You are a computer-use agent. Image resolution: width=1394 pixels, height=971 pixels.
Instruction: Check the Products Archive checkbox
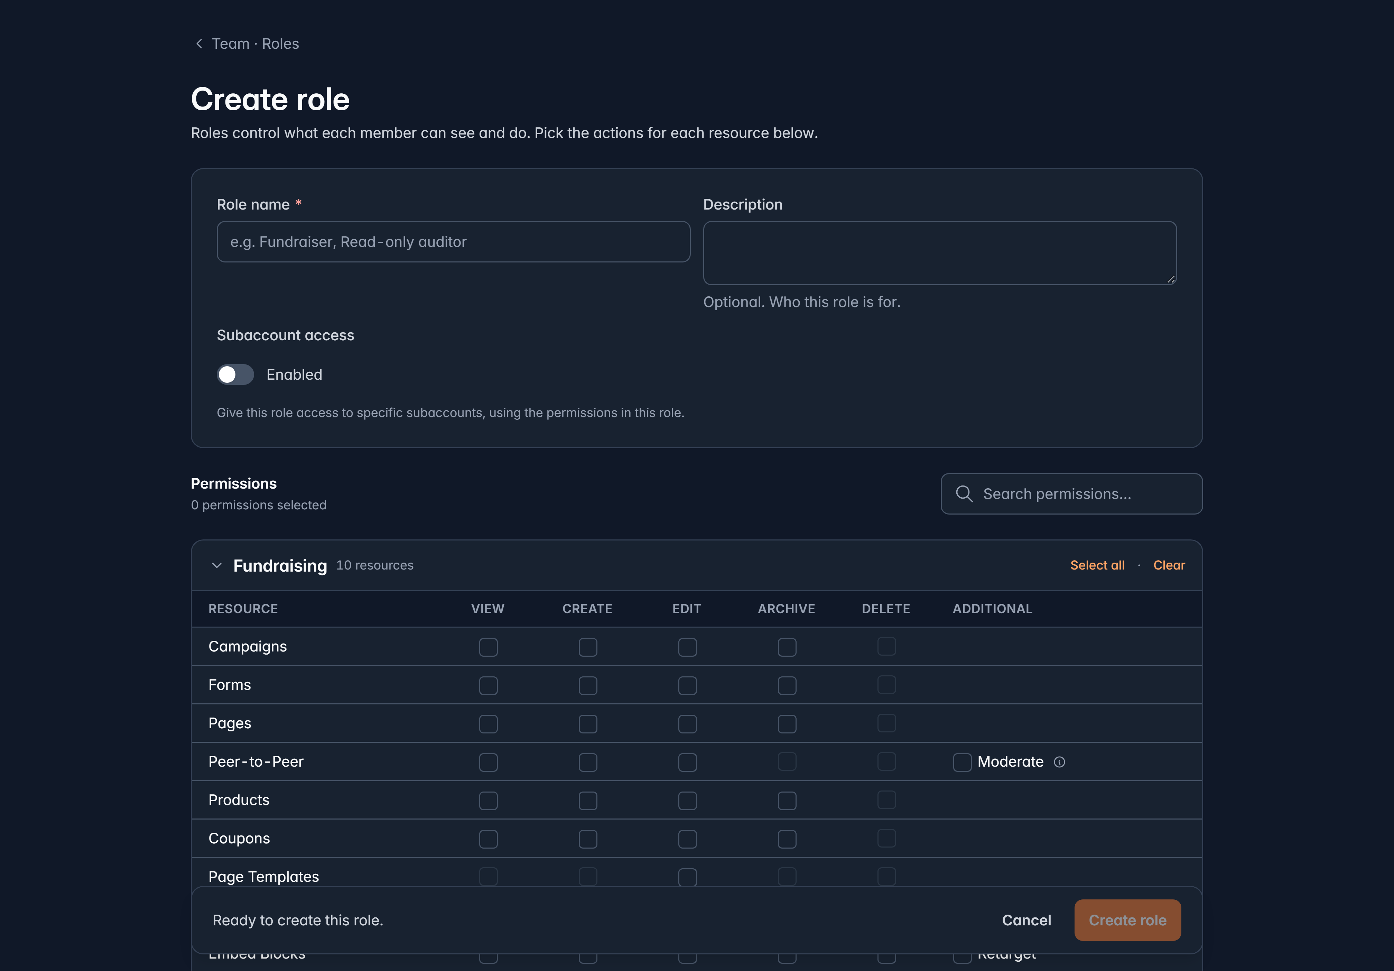pos(787,801)
